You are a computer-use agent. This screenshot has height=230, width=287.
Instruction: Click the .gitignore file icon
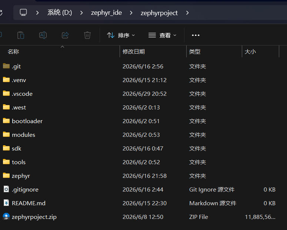click(6, 189)
